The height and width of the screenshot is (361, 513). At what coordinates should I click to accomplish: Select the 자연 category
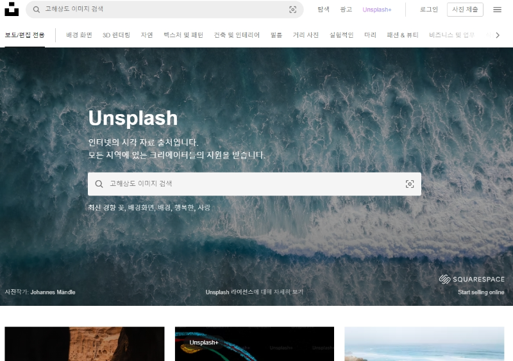[x=147, y=35]
